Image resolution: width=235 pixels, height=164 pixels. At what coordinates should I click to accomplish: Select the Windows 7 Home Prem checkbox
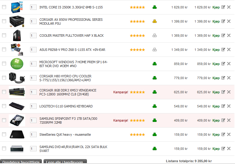4,63
